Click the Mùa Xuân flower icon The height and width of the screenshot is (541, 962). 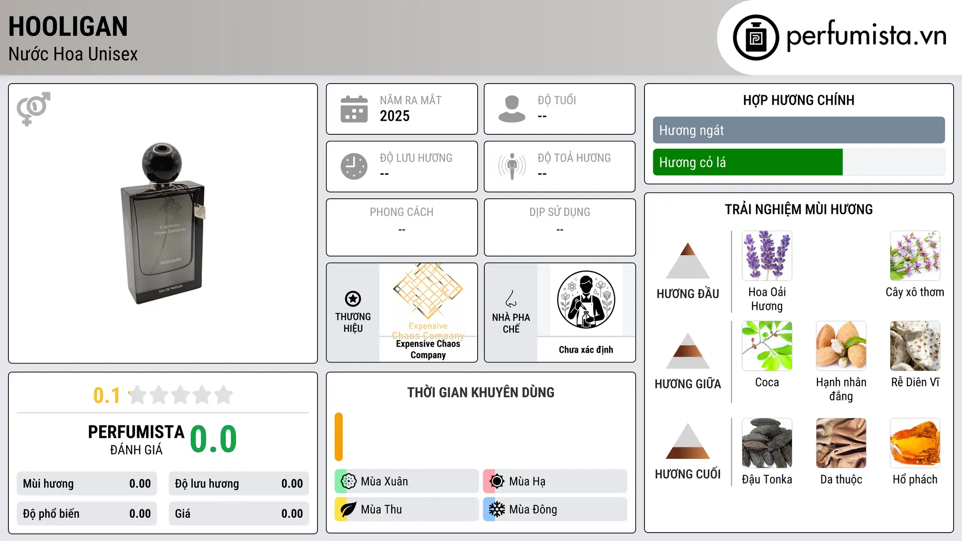349,481
